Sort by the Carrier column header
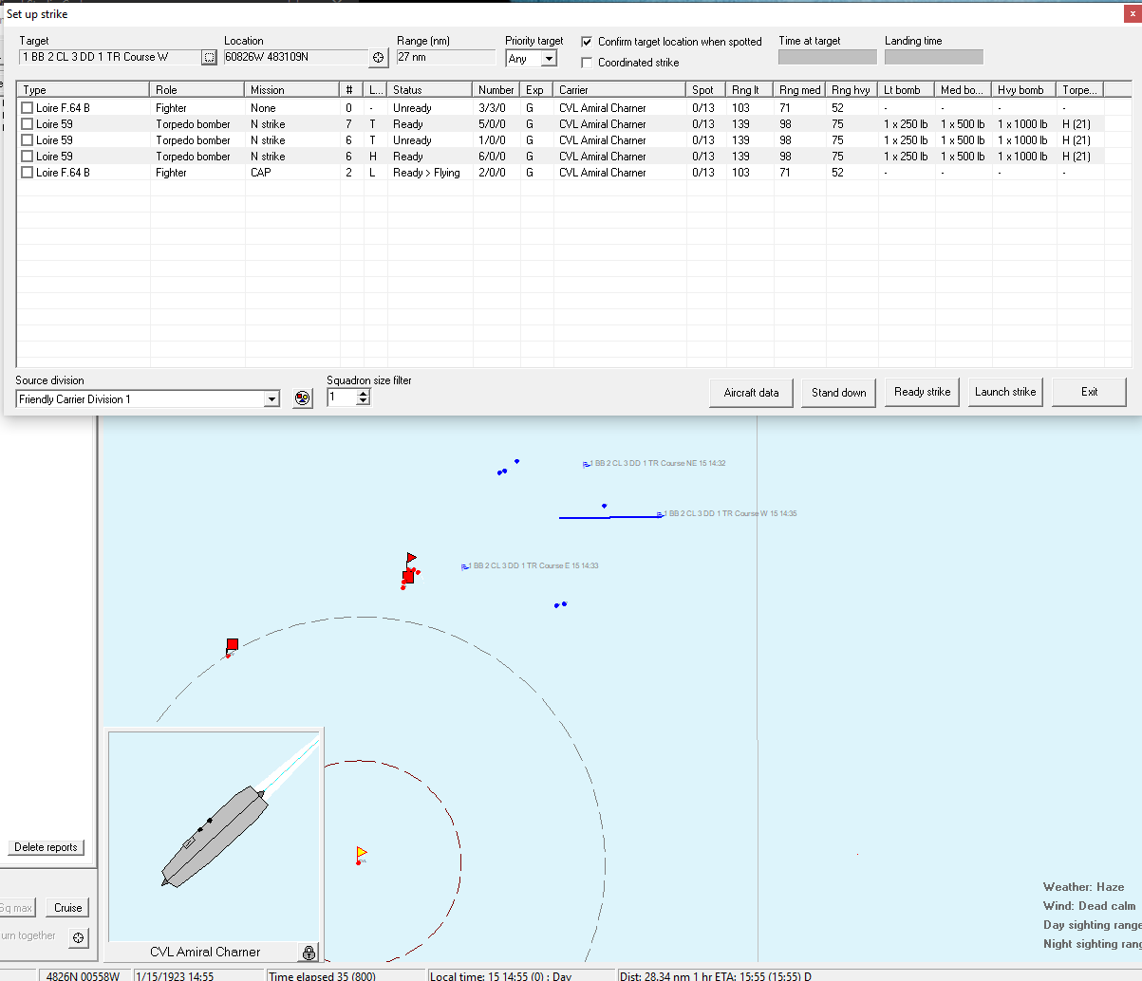The width and height of the screenshot is (1142, 981). [620, 90]
